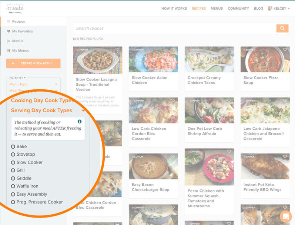This screenshot has width=295, height=225.
Task: Click the fork icon beside My Menus
Action: pyautogui.click(x=9, y=51)
